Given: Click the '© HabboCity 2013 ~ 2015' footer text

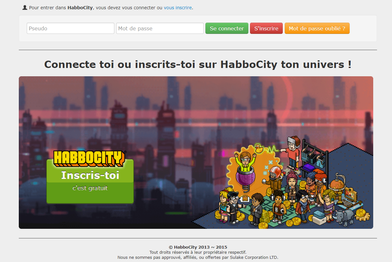Looking at the screenshot, I should point(198,247).
